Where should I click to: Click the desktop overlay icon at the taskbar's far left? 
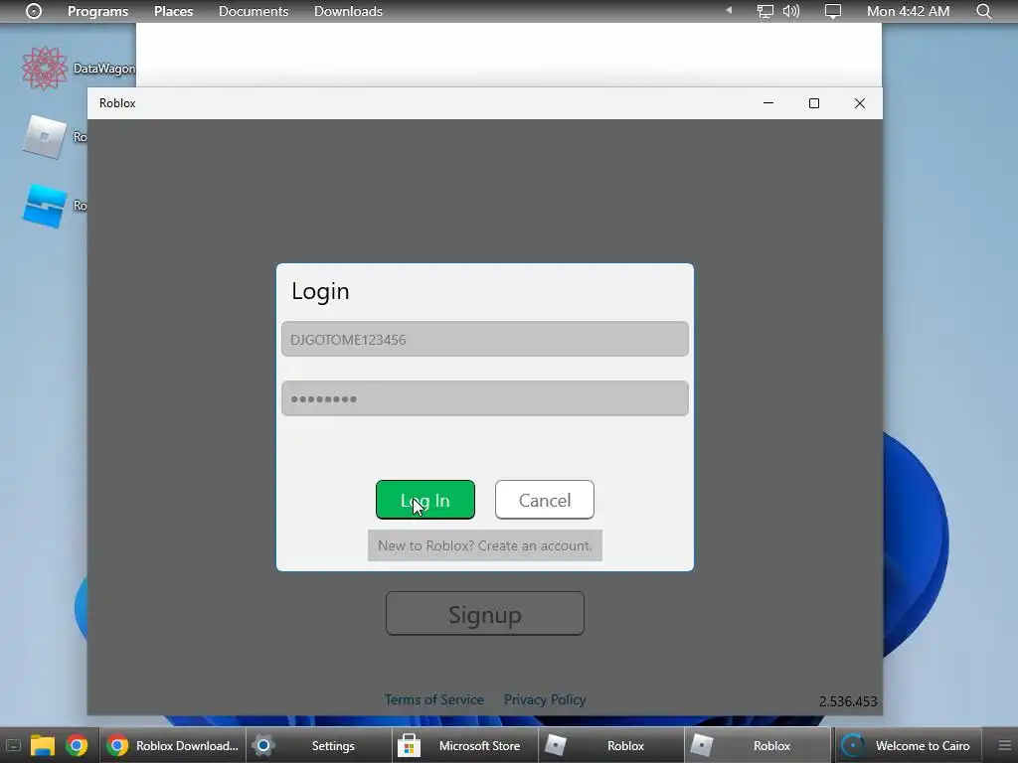pos(13,745)
